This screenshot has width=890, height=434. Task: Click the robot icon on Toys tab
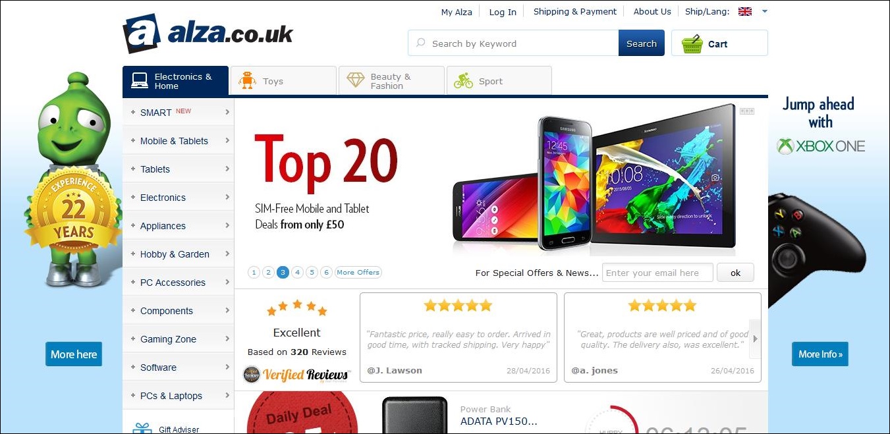[247, 80]
